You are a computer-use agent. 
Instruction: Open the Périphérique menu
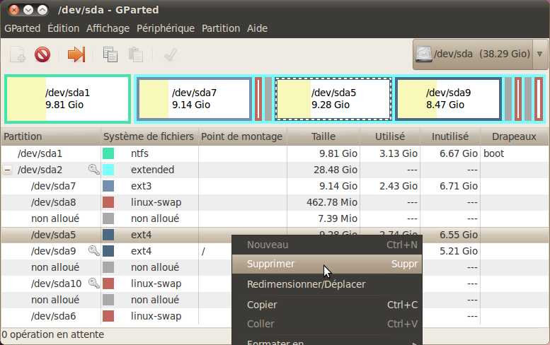point(165,28)
